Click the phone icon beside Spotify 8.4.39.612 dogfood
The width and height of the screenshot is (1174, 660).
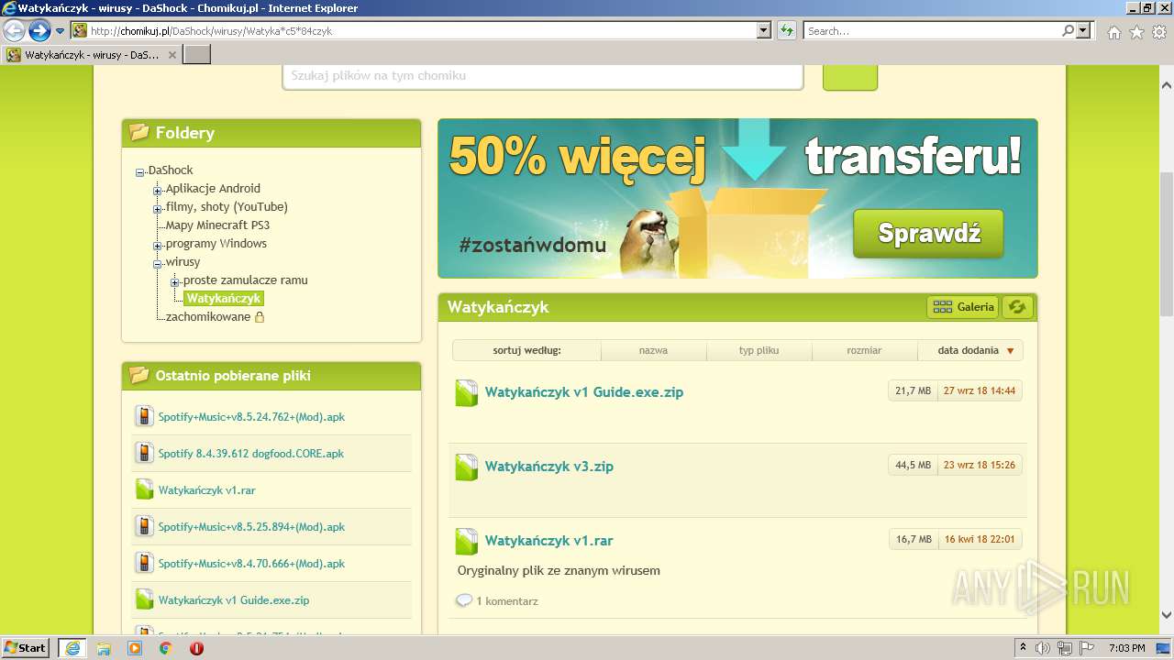point(144,453)
